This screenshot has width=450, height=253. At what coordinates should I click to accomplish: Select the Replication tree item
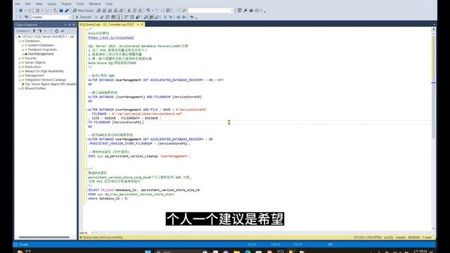[x=33, y=67]
